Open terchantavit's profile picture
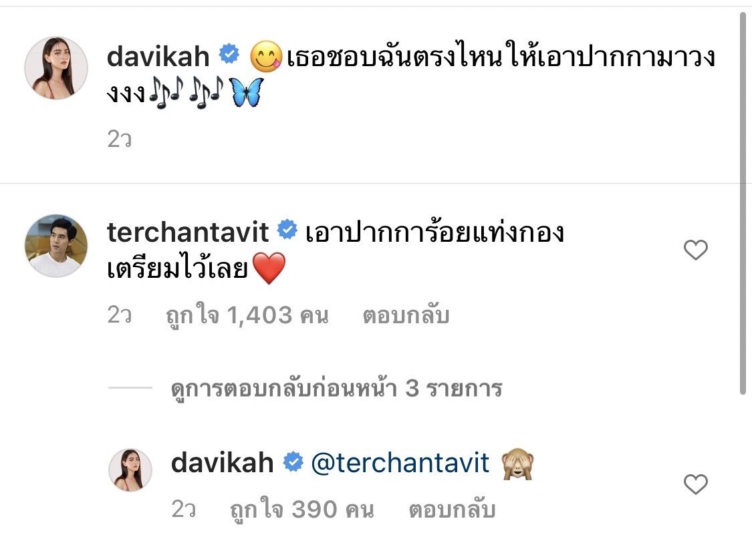 pyautogui.click(x=56, y=245)
